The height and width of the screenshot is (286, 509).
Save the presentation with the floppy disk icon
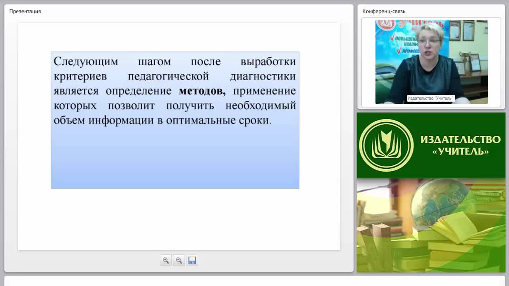[192, 261]
